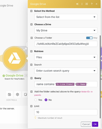Toggle checkbox next to Choose a Drive
The width and height of the screenshot is (102, 129).
(32, 25)
